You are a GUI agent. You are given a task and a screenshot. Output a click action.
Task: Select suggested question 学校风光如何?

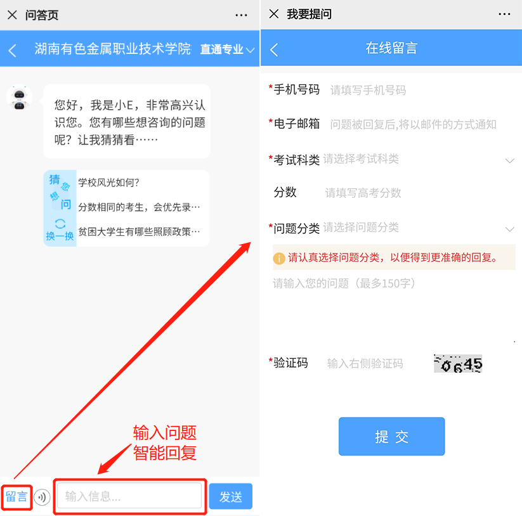[108, 183]
